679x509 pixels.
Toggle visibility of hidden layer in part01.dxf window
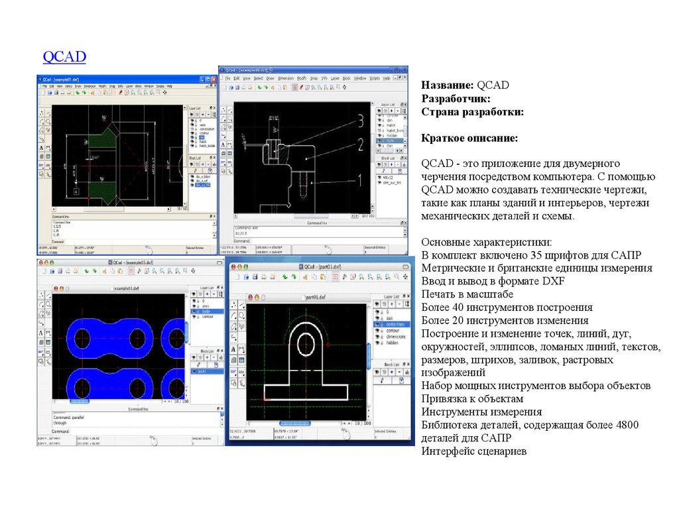click(377, 343)
